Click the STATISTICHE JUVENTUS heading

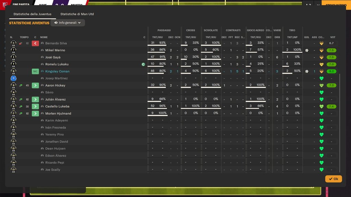pos(29,23)
